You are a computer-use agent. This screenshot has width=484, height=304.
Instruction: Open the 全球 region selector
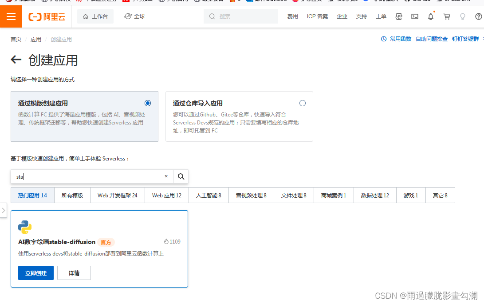134,16
